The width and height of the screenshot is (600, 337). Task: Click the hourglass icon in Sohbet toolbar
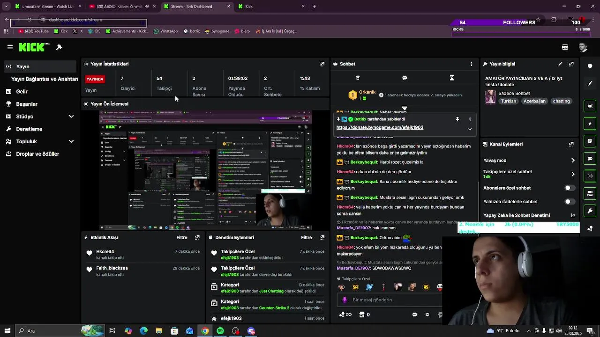click(452, 78)
